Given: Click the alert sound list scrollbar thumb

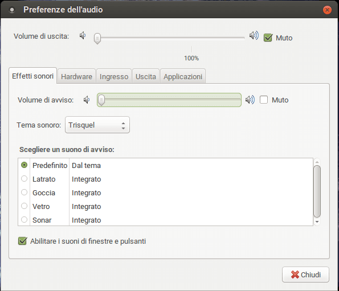Looking at the screenshot, I should tap(317, 191).
